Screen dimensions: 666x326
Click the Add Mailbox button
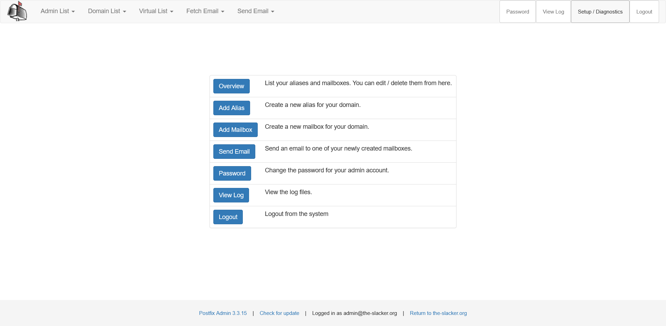point(235,129)
